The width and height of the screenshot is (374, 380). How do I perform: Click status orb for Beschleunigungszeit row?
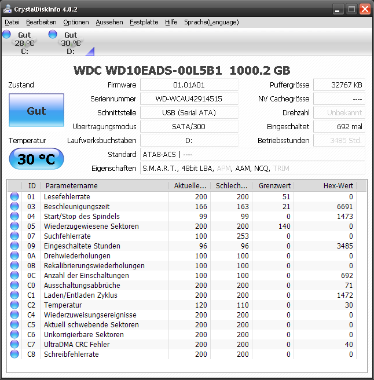tap(14, 206)
